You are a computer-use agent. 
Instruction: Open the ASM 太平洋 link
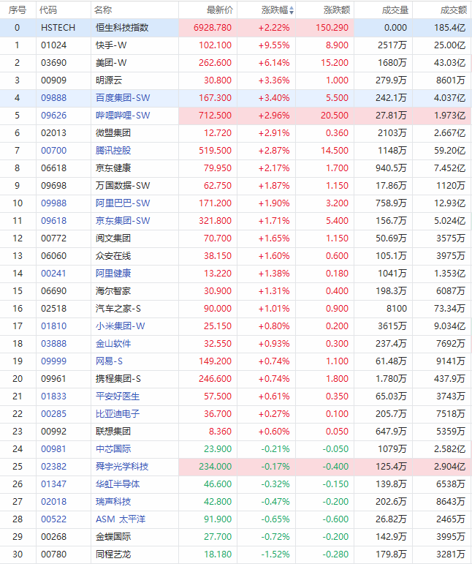tap(121, 519)
